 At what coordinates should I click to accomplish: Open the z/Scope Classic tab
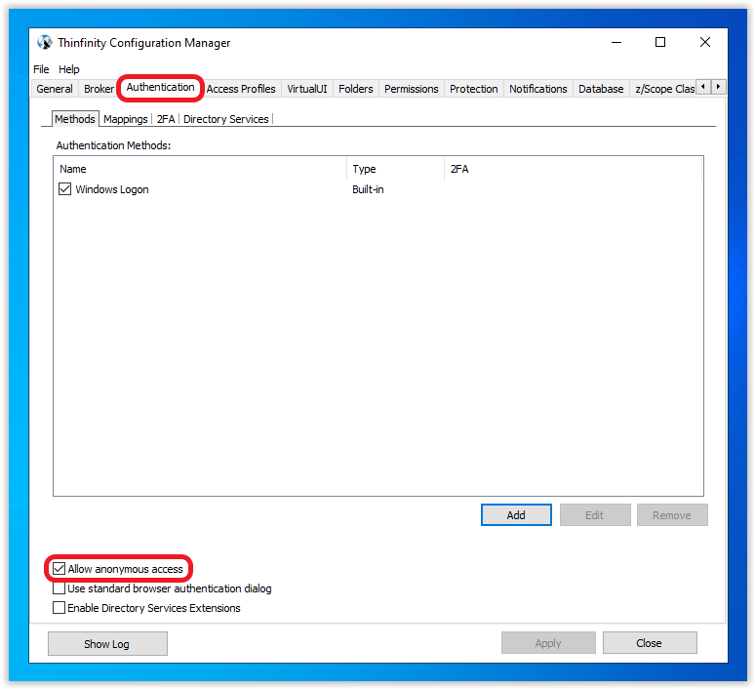click(x=663, y=89)
